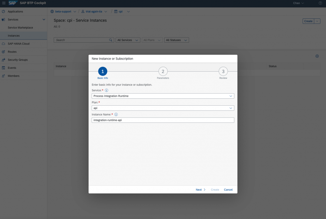Screen dimensions: 326x219
Task: Click the page header Create button
Action: click(308, 21)
